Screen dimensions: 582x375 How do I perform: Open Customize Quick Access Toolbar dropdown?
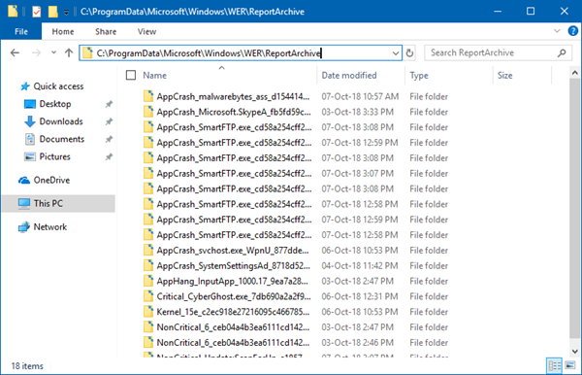(x=66, y=13)
